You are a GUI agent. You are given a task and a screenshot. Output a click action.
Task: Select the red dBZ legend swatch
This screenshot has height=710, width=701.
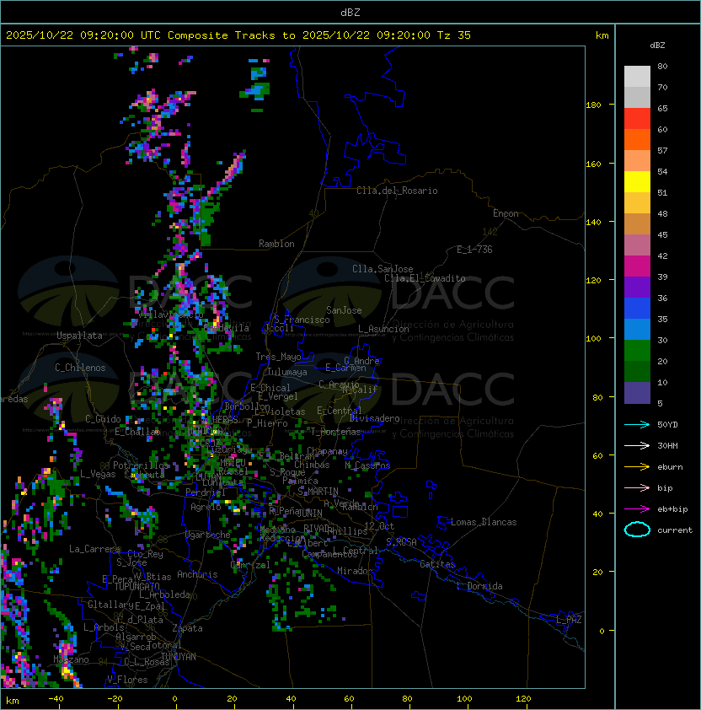tap(637, 119)
